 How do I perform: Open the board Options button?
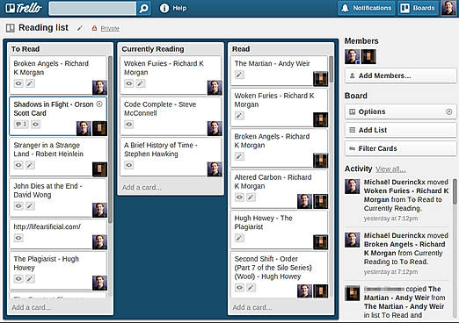pos(400,111)
